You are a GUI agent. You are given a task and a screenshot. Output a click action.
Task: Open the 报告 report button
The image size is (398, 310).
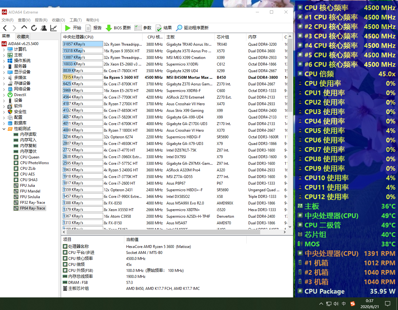(x=93, y=28)
